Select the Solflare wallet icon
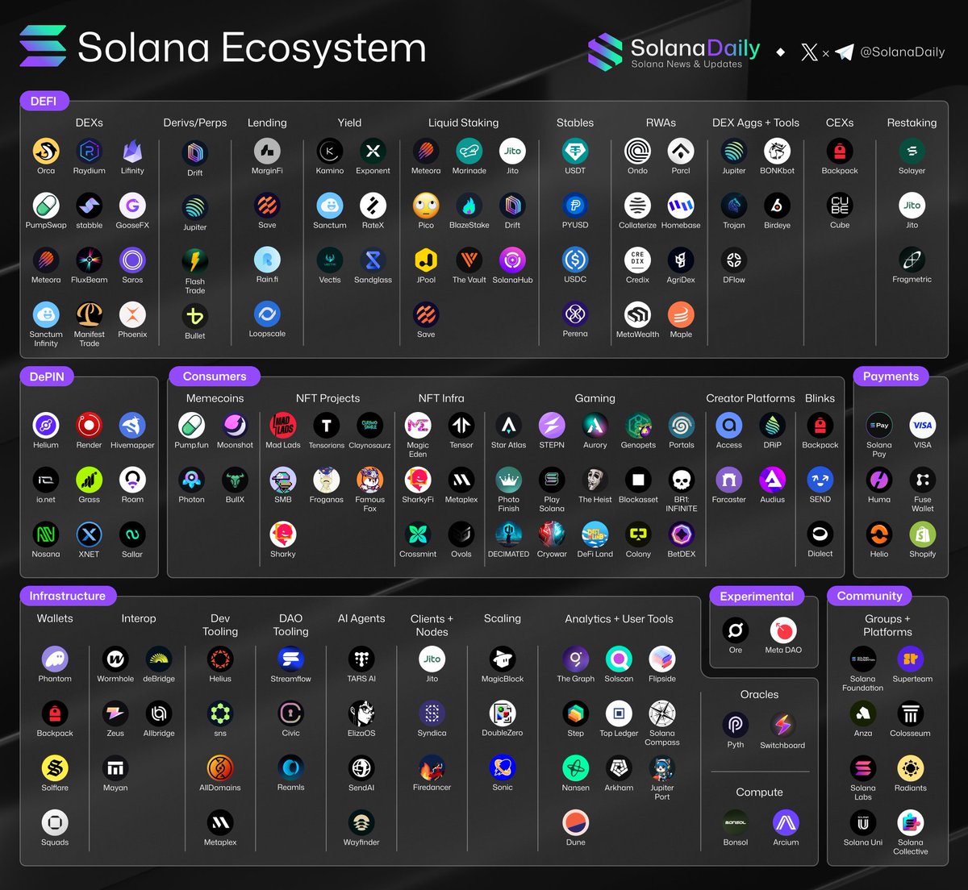Image resolution: width=968 pixels, height=890 pixels. click(55, 768)
